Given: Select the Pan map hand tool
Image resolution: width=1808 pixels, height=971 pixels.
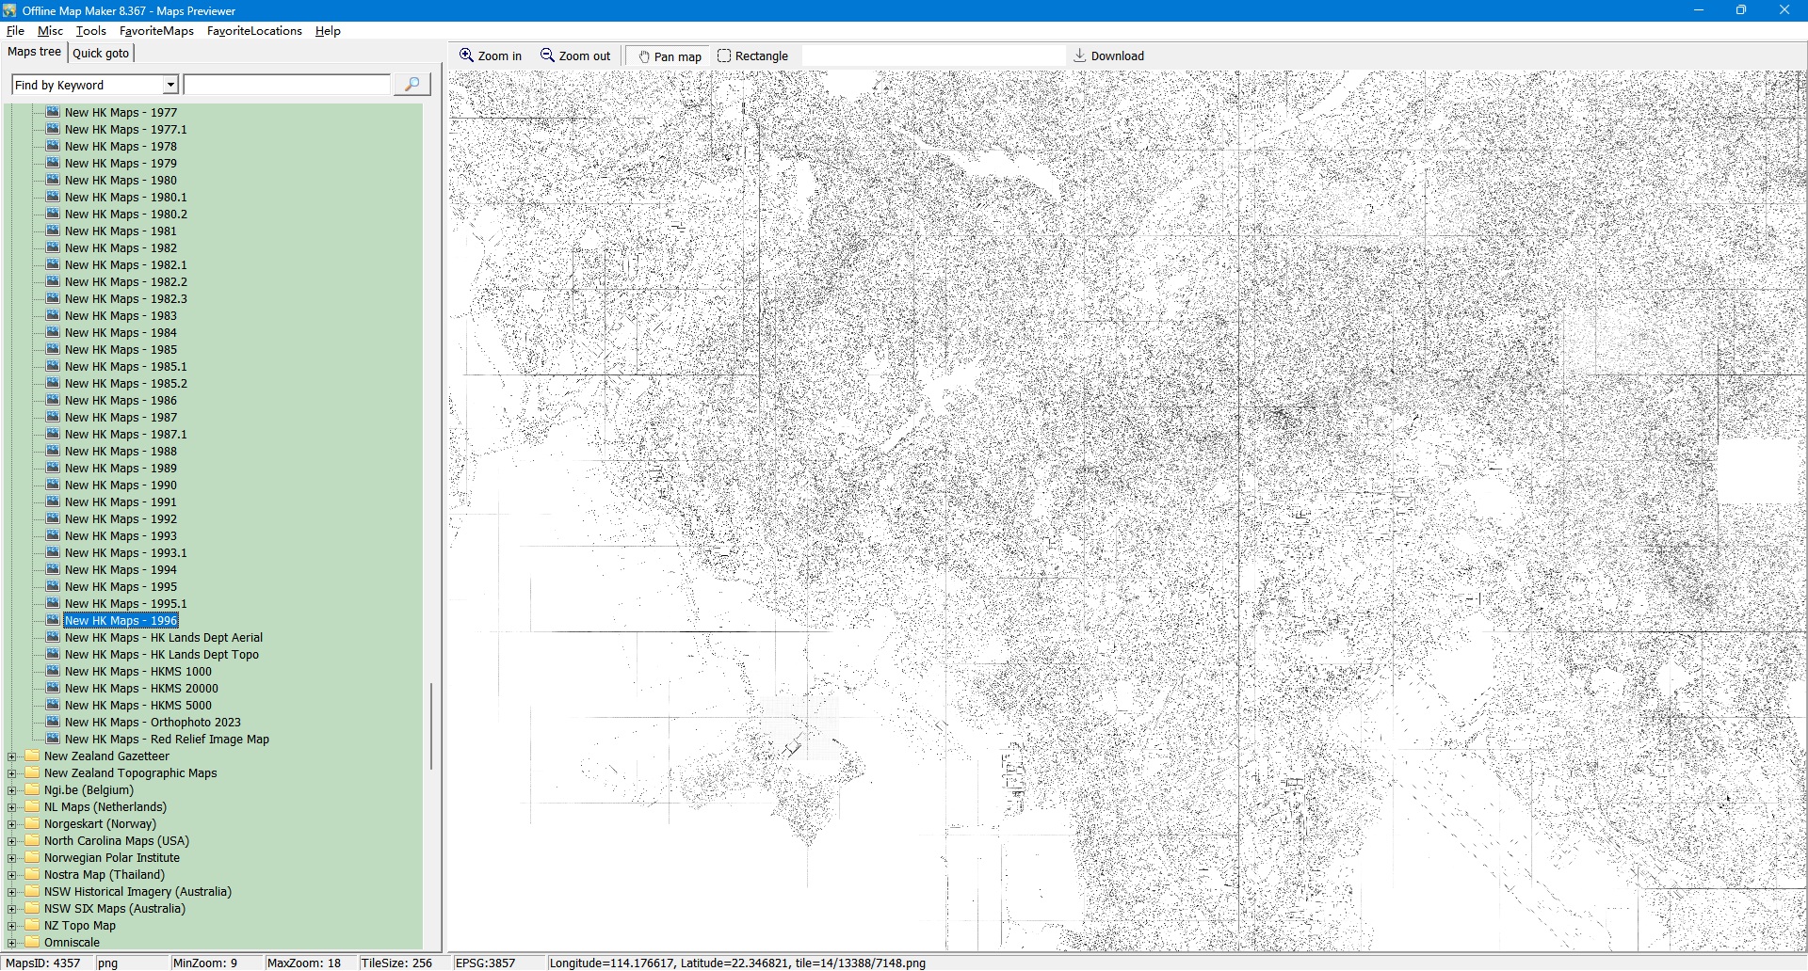Looking at the screenshot, I should pos(644,56).
